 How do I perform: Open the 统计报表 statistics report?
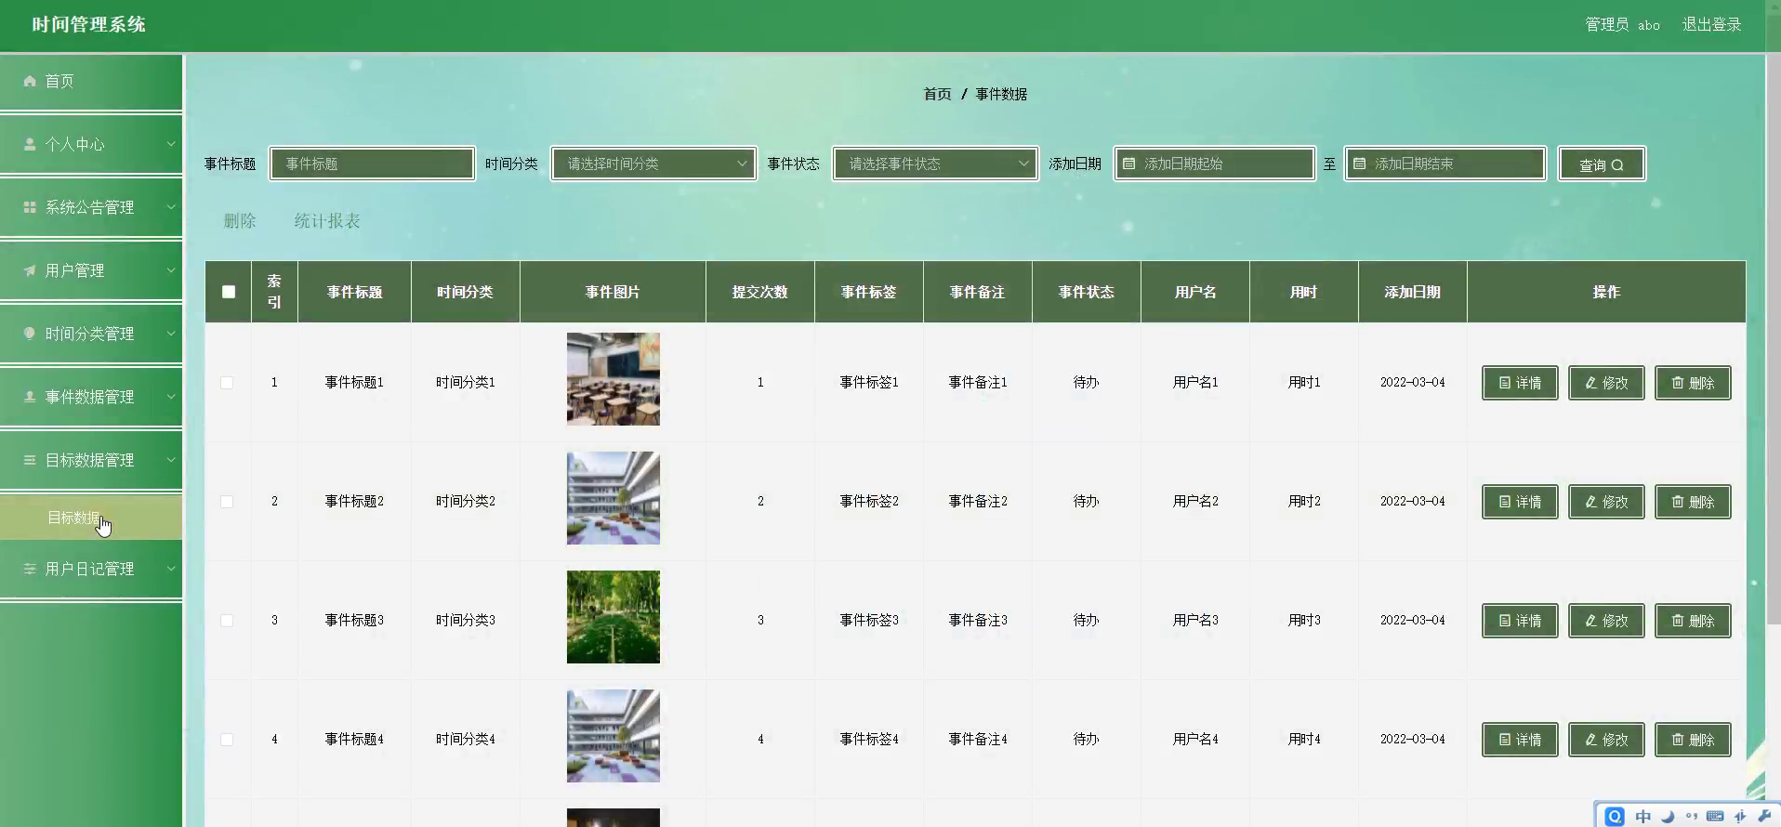point(327,221)
